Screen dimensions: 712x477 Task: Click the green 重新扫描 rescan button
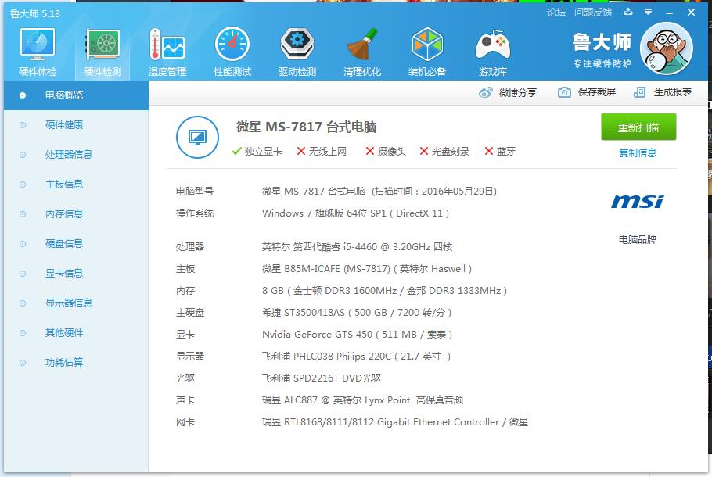(x=638, y=127)
